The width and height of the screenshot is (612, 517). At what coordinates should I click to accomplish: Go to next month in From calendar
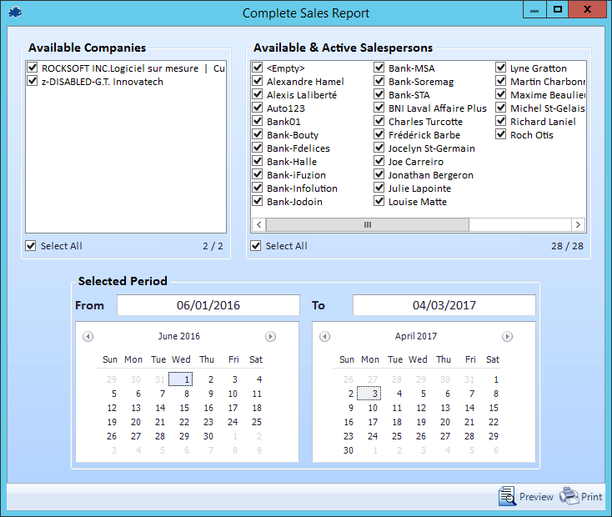coord(270,337)
